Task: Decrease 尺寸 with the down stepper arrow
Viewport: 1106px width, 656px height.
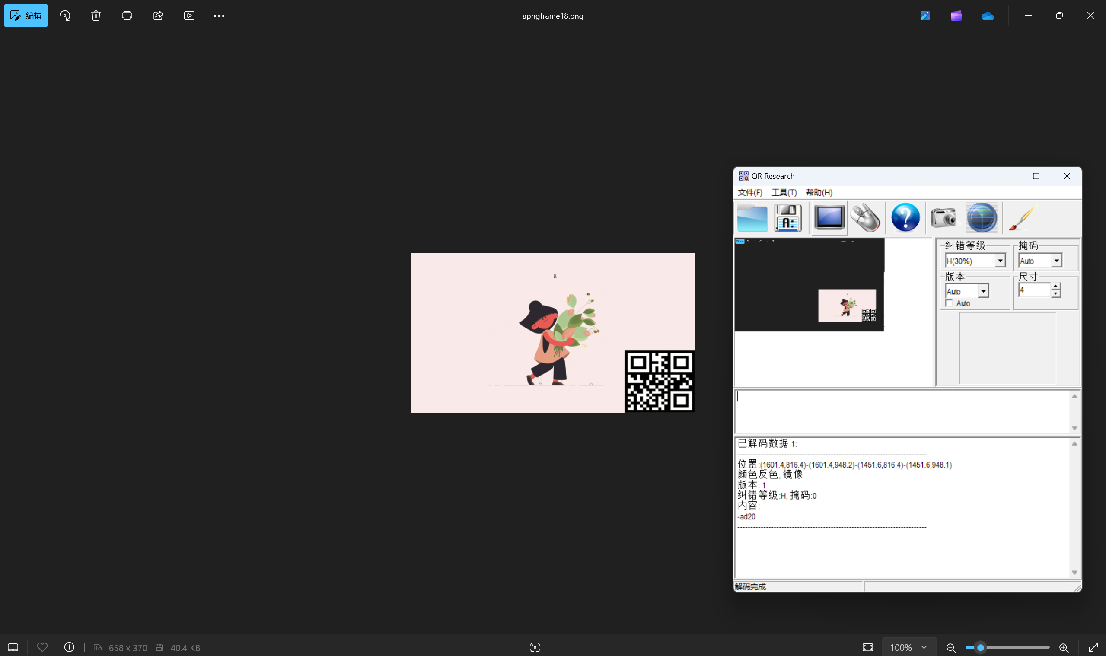Action: click(x=1055, y=293)
